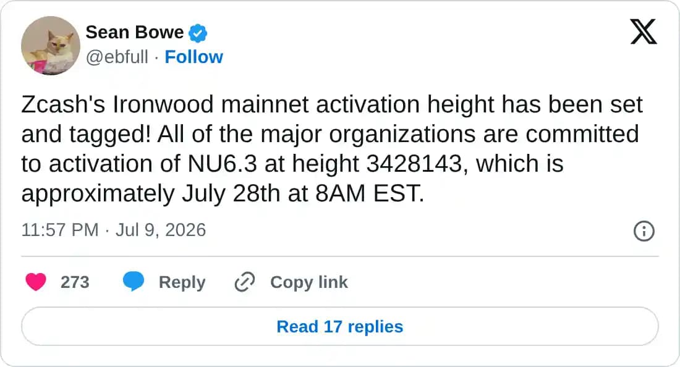The height and width of the screenshot is (367, 680).
Task: Follow the @ebfull account
Action: pos(194,57)
